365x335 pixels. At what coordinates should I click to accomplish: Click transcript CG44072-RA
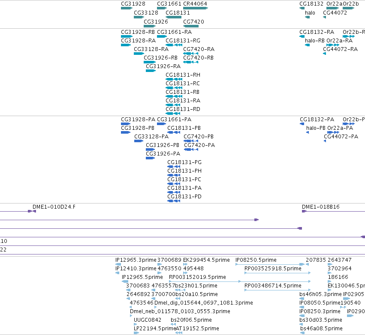[x=325, y=54]
